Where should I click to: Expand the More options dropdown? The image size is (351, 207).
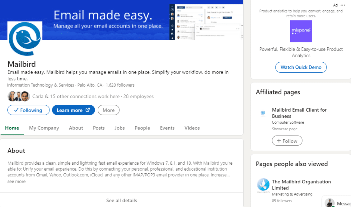point(109,110)
